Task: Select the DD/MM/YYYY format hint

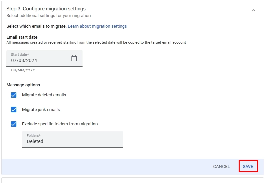Action: point(23,70)
